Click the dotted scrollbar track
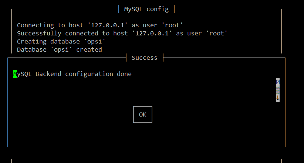 click(x=278, y=90)
